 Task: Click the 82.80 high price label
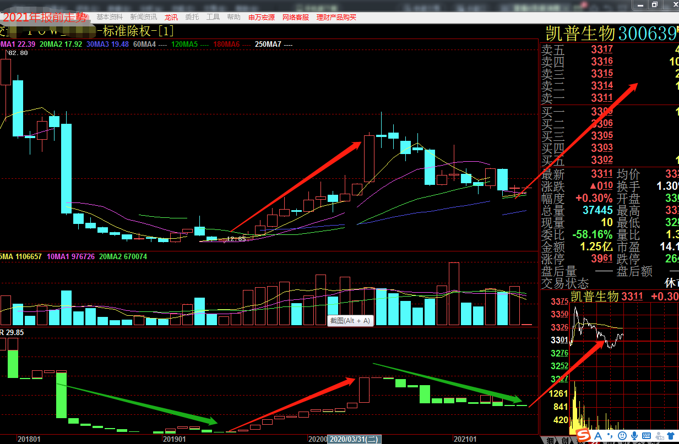coord(17,53)
